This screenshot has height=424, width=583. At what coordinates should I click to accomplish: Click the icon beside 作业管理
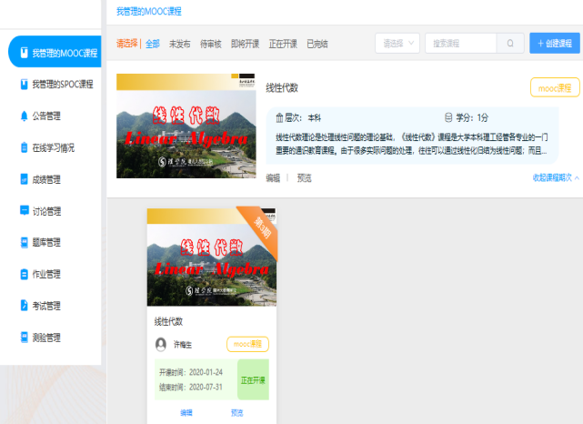(x=24, y=274)
